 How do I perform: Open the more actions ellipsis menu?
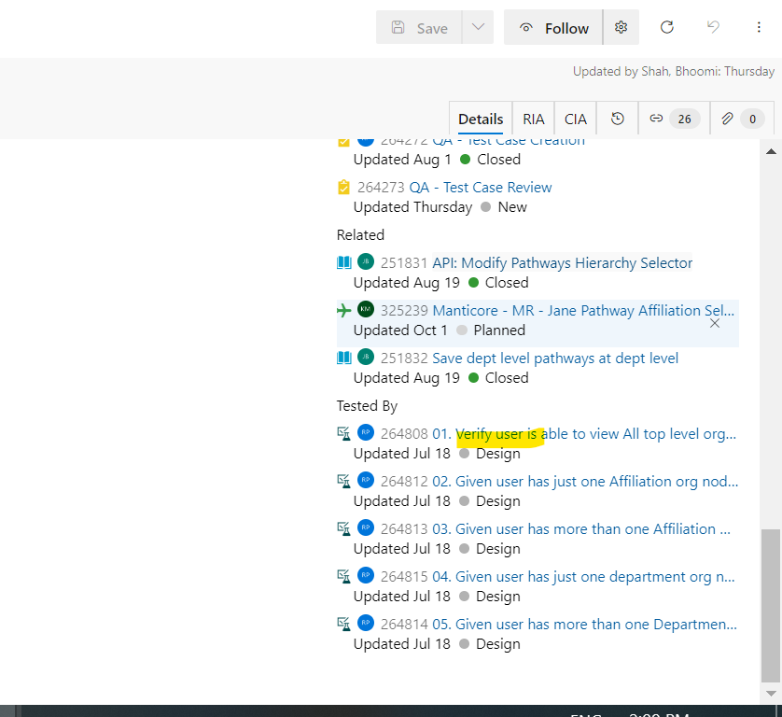click(759, 27)
